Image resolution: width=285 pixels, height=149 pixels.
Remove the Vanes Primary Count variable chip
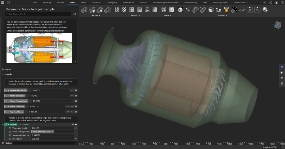(x=53, y=131)
